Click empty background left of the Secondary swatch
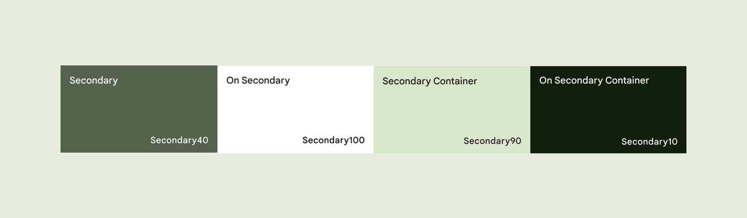This screenshot has height=218, width=747. coord(30,109)
